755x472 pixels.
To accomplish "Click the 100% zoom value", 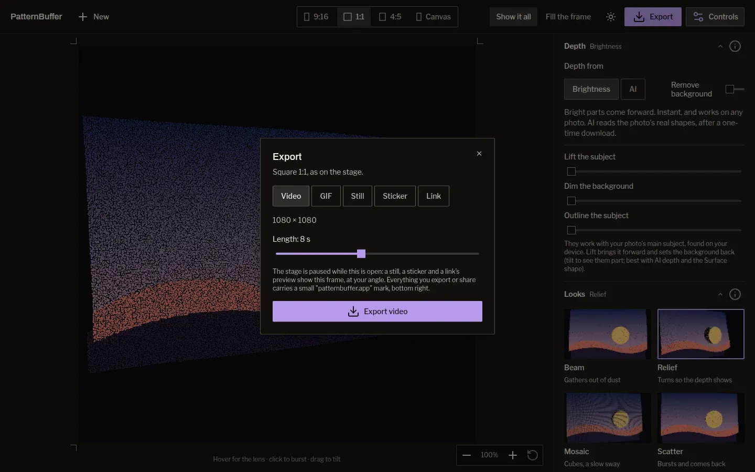I will [489, 455].
